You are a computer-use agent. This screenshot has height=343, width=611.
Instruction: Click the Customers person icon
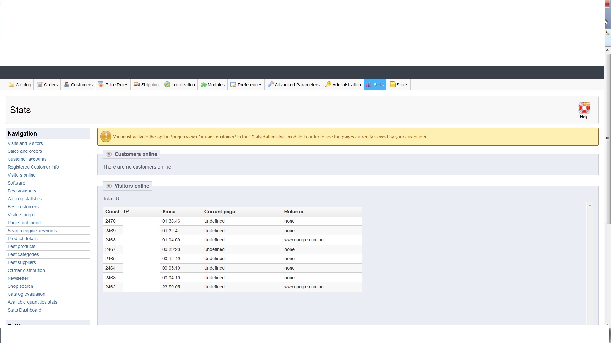pyautogui.click(x=67, y=84)
